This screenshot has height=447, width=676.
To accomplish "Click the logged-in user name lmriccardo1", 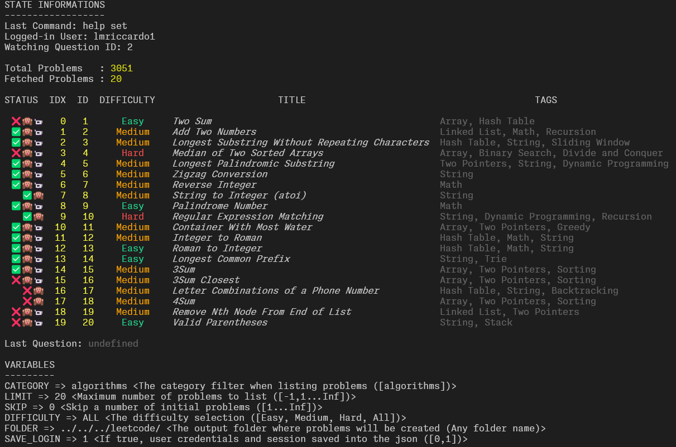I will [x=124, y=36].
